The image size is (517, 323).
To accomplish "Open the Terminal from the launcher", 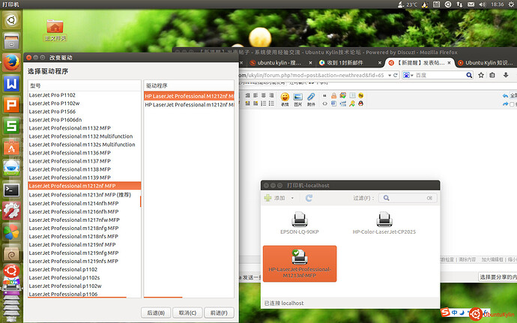I will (x=11, y=190).
